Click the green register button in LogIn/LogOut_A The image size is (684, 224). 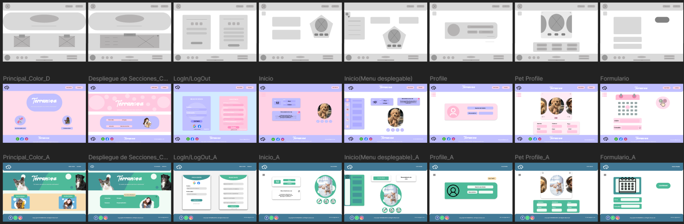pos(233,206)
